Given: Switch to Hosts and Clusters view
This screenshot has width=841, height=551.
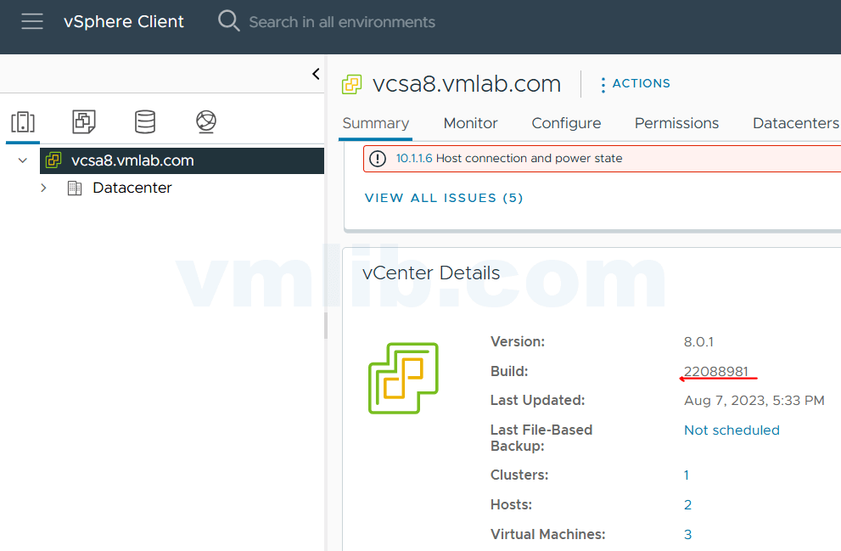Looking at the screenshot, I should coord(23,122).
